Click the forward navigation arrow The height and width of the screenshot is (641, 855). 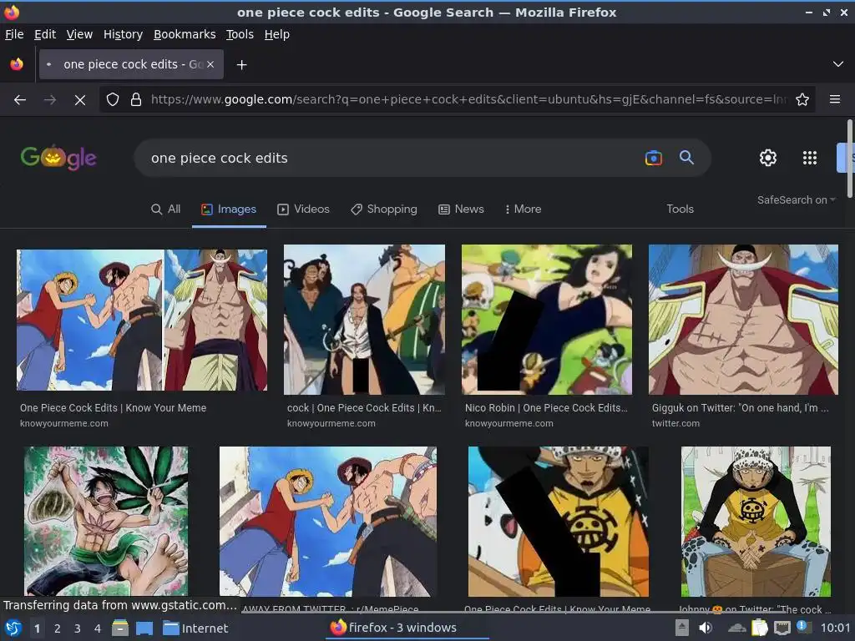coord(49,100)
